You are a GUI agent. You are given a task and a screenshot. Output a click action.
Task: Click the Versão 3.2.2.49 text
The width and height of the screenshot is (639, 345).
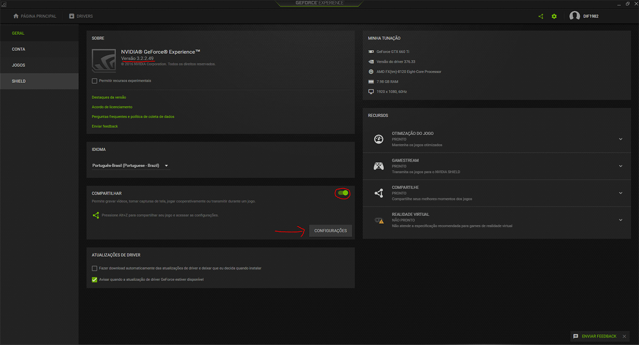tap(137, 58)
